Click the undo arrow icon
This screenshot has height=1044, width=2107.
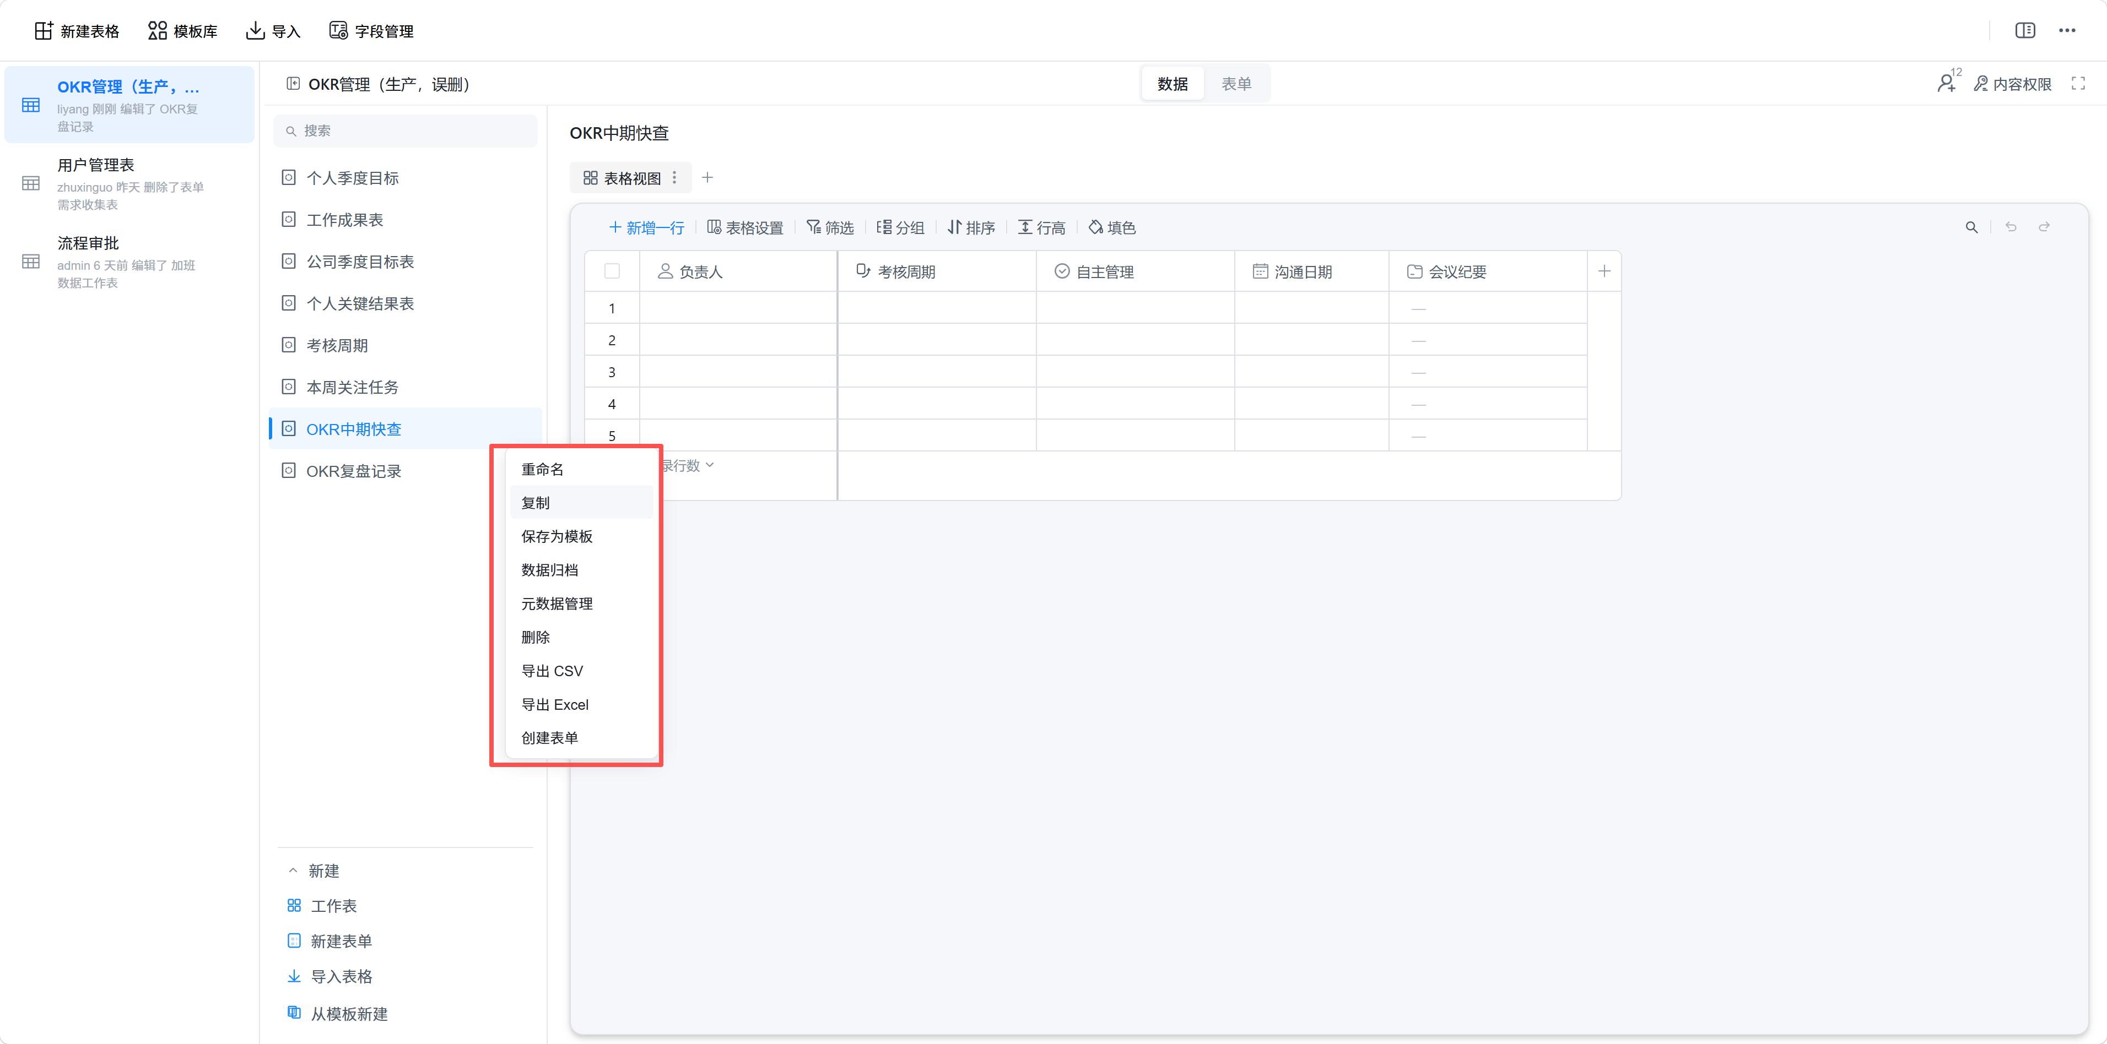pos(2011,226)
